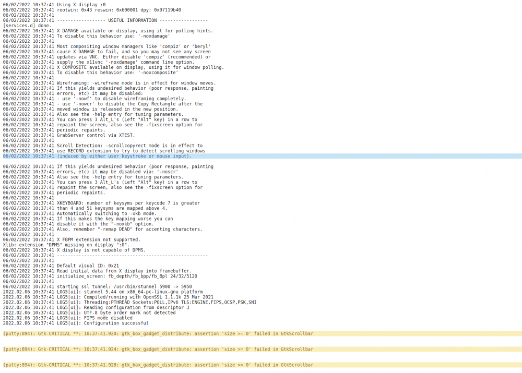Viewport: 522px width, 373px height.
Task: Select the '[services.d] done.' line
Action: pos(27,26)
